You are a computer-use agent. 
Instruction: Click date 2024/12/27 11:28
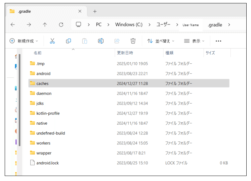pos(132,83)
